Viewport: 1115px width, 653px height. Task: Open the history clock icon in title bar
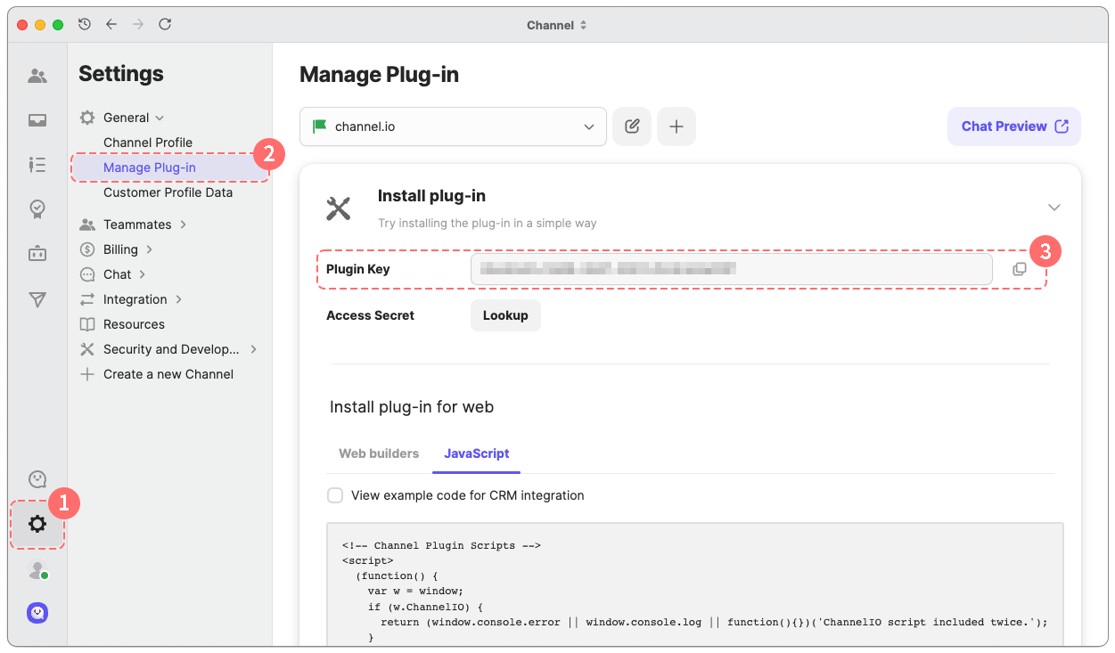coord(85,25)
